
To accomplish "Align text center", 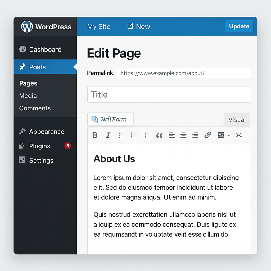I will click(183, 135).
